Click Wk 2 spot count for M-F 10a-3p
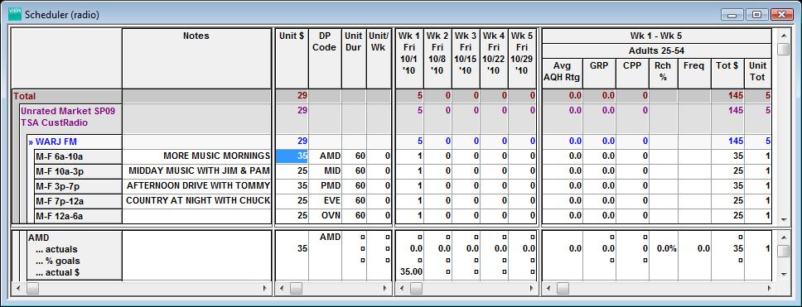The width and height of the screenshot is (802, 307). (437, 171)
